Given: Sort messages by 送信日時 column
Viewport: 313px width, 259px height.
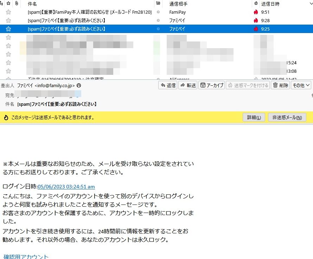Looking at the screenshot, I should pos(270,4).
